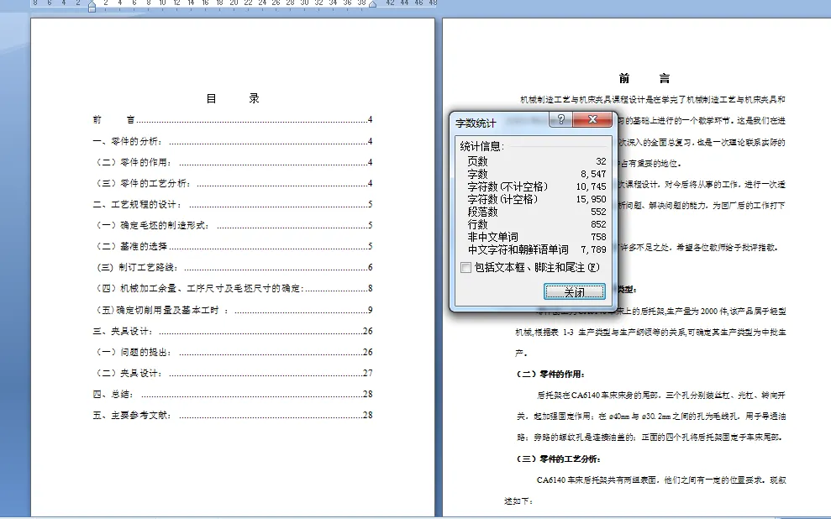Select the left indent marker on the horizontal ruler
Image resolution: width=831 pixels, height=519 pixels.
click(x=92, y=12)
